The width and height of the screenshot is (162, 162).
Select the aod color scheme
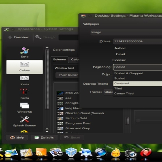pos(68,98)
